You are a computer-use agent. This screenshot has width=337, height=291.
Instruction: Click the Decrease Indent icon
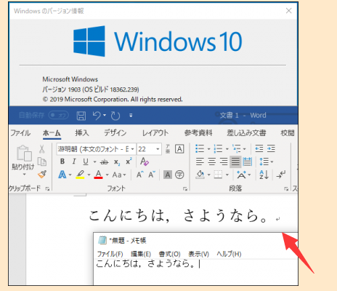coord(259,148)
